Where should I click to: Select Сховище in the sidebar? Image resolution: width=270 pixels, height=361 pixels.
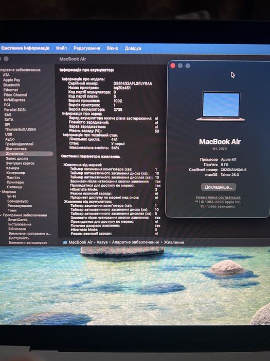click(x=15, y=187)
